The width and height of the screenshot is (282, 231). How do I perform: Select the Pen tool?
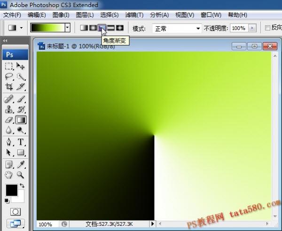coord(8,142)
